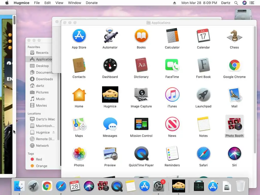This screenshot has height=195, width=260.
Task: Open the Mission Control app icon
Action: [141, 124]
